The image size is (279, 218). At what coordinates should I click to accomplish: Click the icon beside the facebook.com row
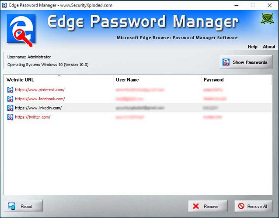pyautogui.click(x=10, y=99)
